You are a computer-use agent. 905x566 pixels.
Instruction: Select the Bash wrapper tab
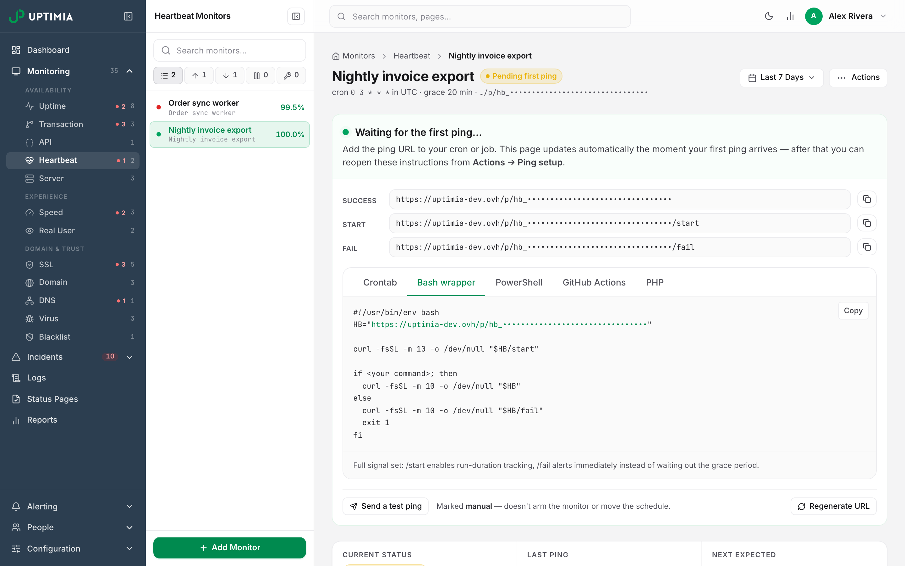(x=446, y=282)
